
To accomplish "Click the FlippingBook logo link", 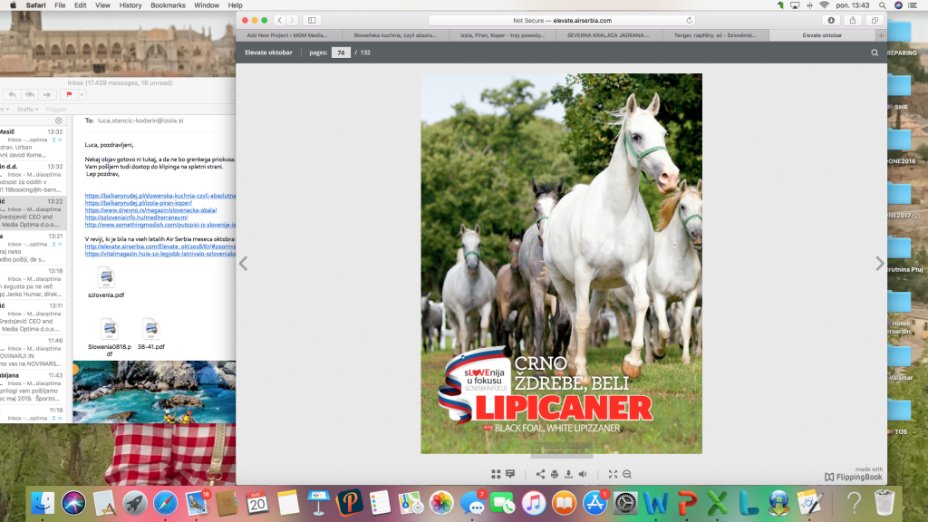I will coord(854,477).
